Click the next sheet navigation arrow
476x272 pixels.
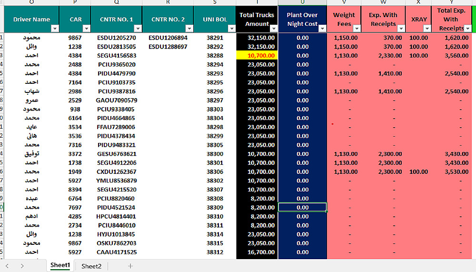(x=22, y=266)
